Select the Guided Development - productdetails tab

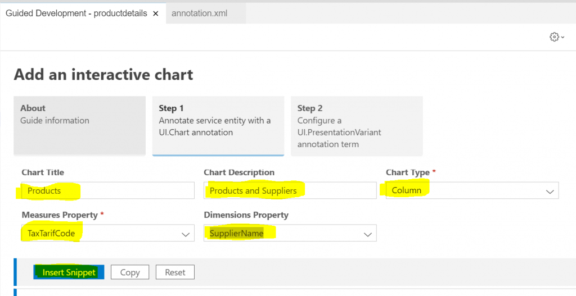coord(76,13)
